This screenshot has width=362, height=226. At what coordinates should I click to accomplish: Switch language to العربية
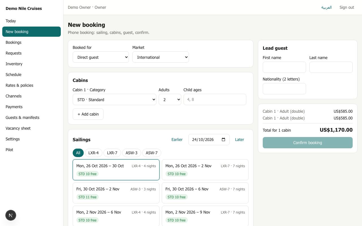click(x=326, y=7)
